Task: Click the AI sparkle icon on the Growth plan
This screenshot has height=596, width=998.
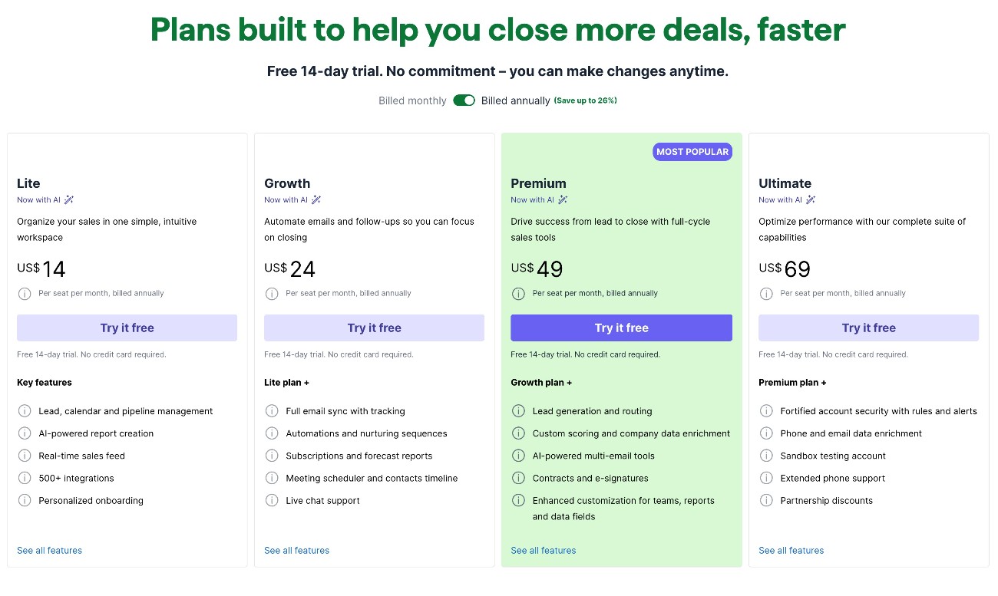Action: (316, 199)
